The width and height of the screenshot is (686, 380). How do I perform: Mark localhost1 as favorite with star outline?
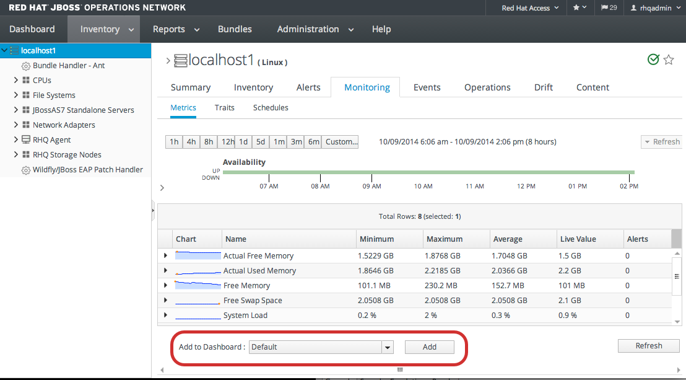coord(669,60)
